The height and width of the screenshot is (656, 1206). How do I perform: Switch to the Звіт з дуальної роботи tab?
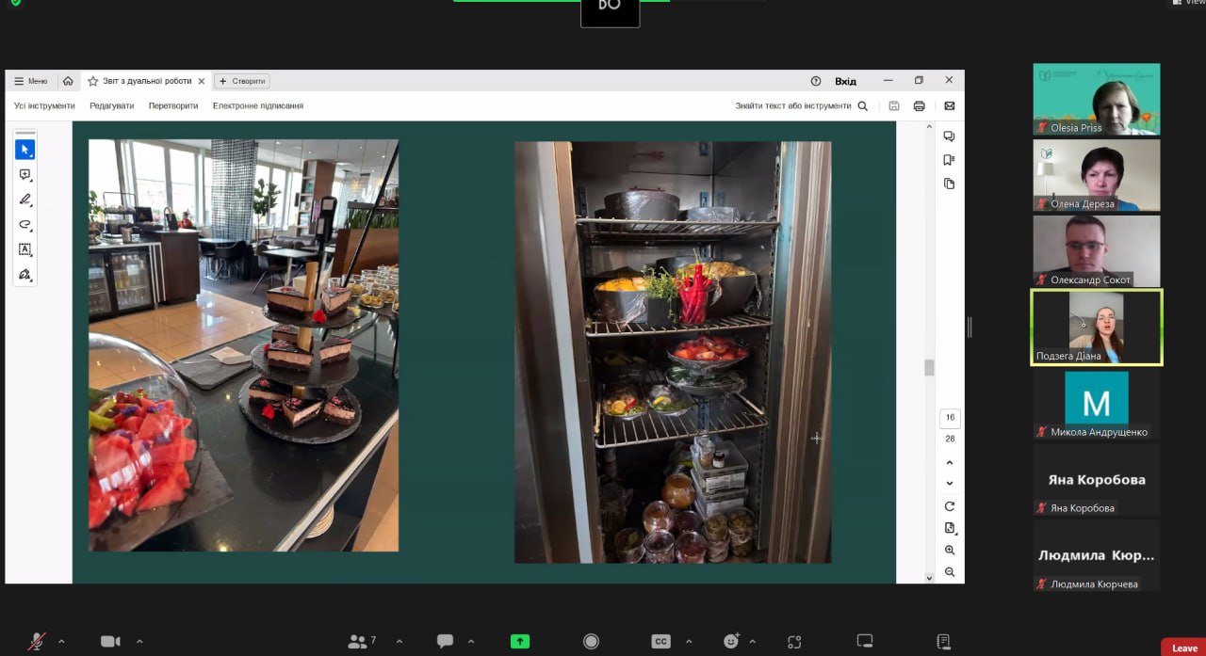coord(146,81)
